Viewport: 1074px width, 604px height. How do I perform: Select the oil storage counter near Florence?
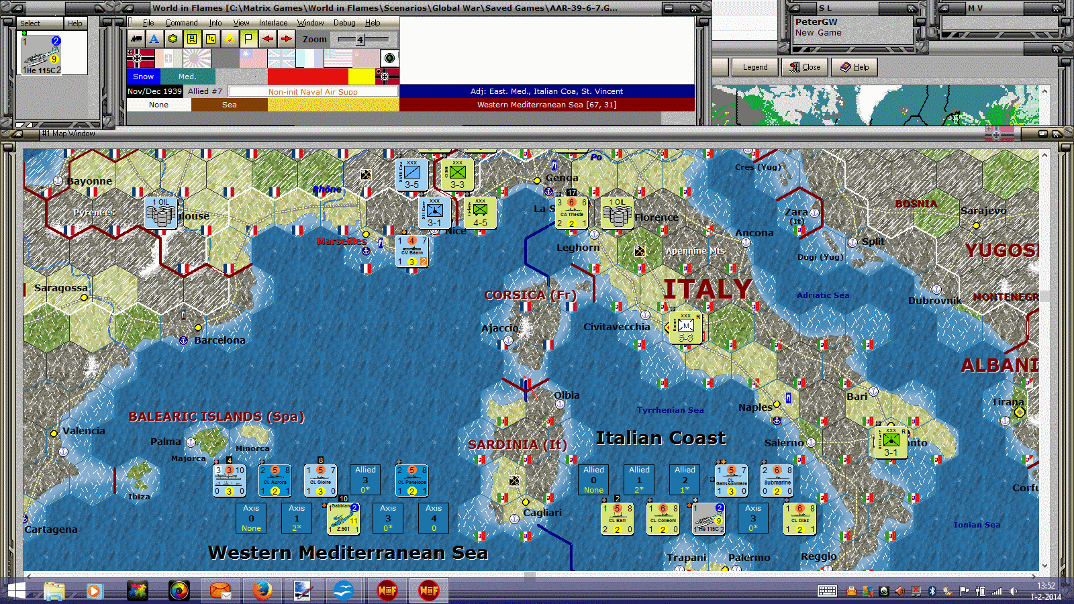point(617,213)
